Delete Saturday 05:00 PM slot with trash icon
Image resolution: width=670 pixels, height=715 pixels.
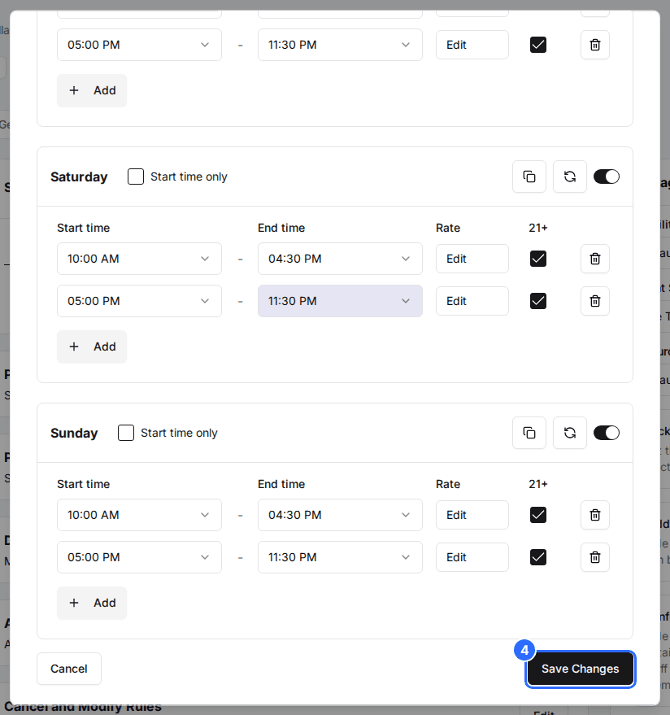[595, 301]
